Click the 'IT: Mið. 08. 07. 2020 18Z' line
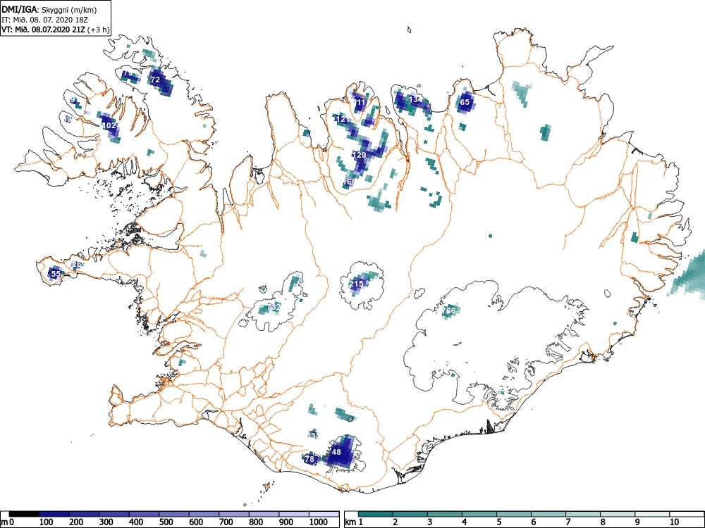 click(44, 20)
